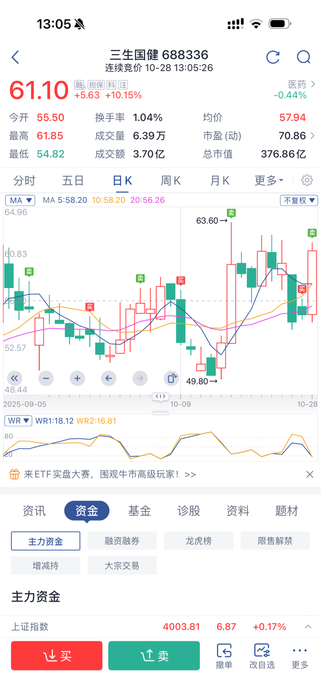Viewport: 321px width, 699px height.
Task: Switch to the 周K chart tab
Action: click(x=171, y=181)
